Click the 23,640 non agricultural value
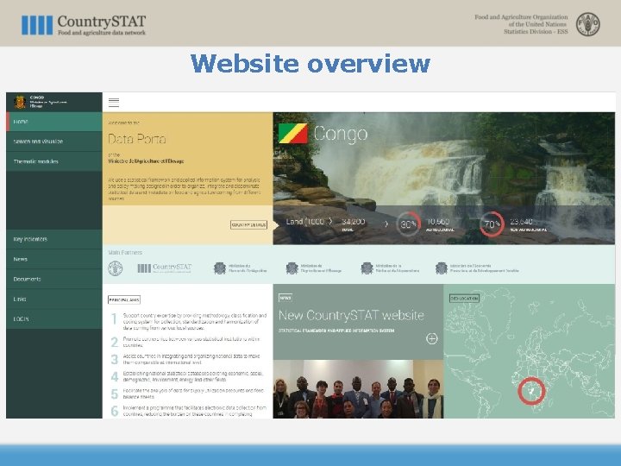This screenshot has width=621, height=466. (x=521, y=222)
